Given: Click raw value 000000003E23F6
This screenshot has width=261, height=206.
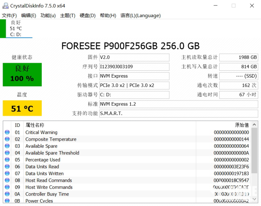Looking at the screenshot, I should [231, 166].
